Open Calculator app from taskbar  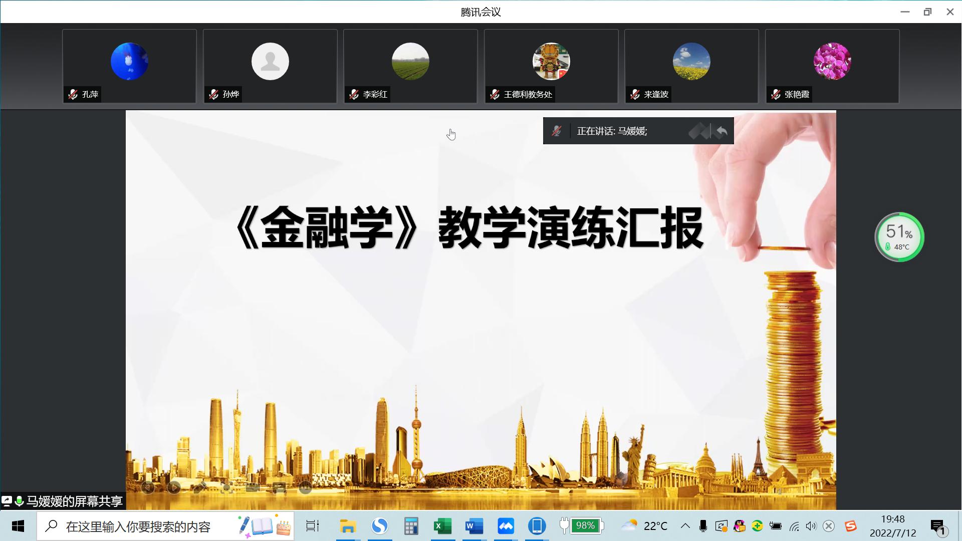pyautogui.click(x=411, y=526)
